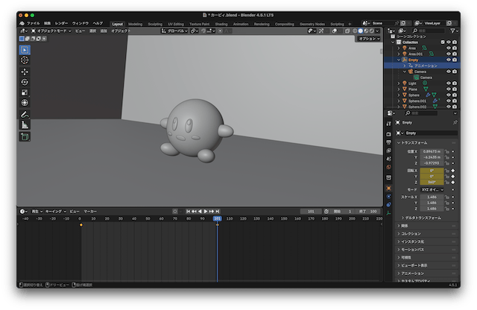Viewport: 477px width, 310px height.
Task: Select the Move tool in the toolbar
Action: 25,72
